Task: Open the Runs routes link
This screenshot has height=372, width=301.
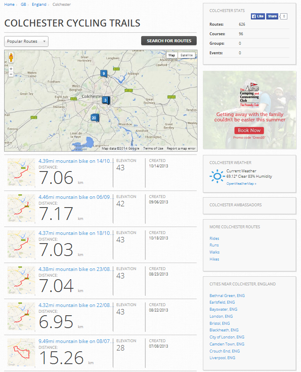Action: [214, 245]
